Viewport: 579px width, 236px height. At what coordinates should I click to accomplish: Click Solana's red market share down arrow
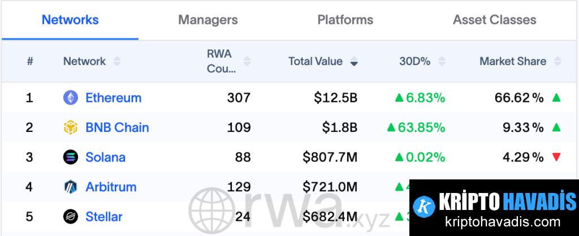[x=556, y=157]
